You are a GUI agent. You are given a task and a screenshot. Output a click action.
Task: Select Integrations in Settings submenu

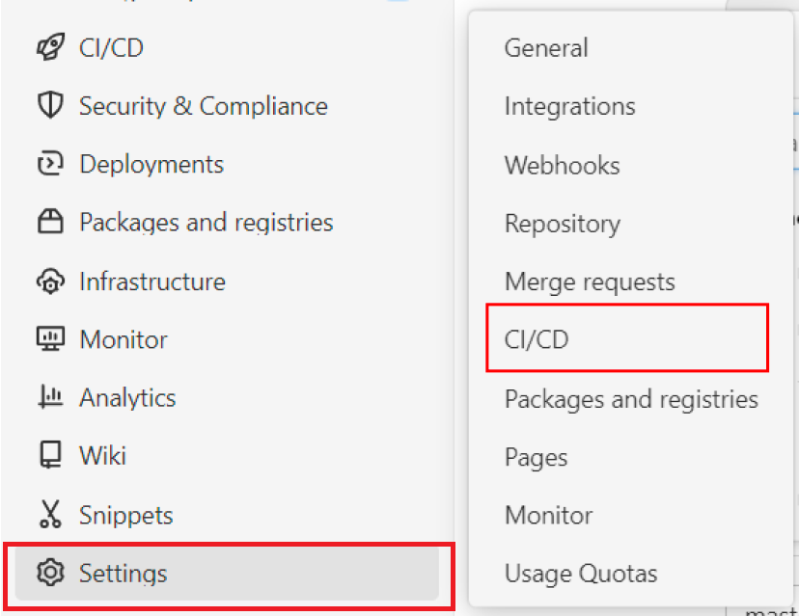pos(569,106)
